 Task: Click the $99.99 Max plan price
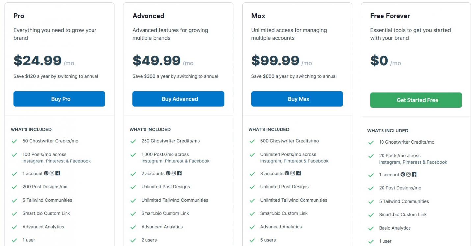[x=275, y=61]
